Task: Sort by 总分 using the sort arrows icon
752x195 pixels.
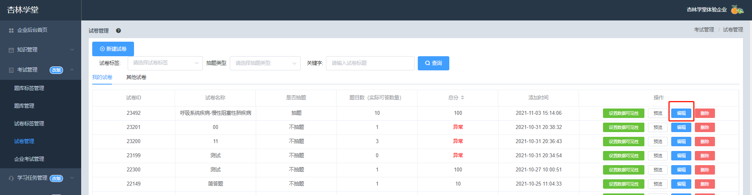Action: (x=462, y=97)
